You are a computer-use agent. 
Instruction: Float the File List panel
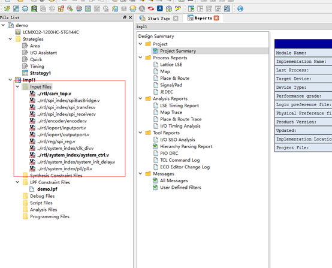pos(125,17)
